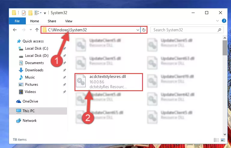Switch to Large icons view in status bar
This screenshot has height=148, width=231.
point(223,140)
